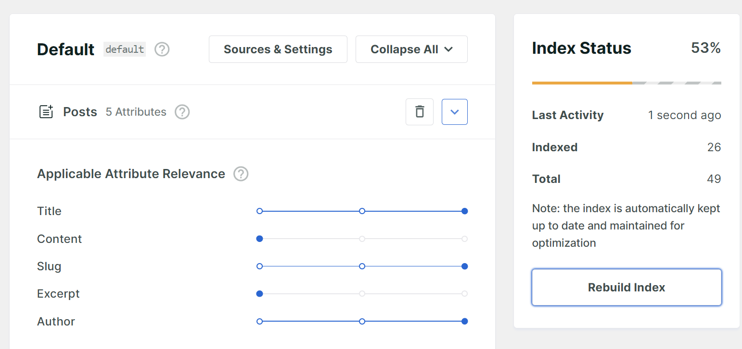The width and height of the screenshot is (742, 349).
Task: Set Excerpt relevance to middle point
Action: coord(362,293)
